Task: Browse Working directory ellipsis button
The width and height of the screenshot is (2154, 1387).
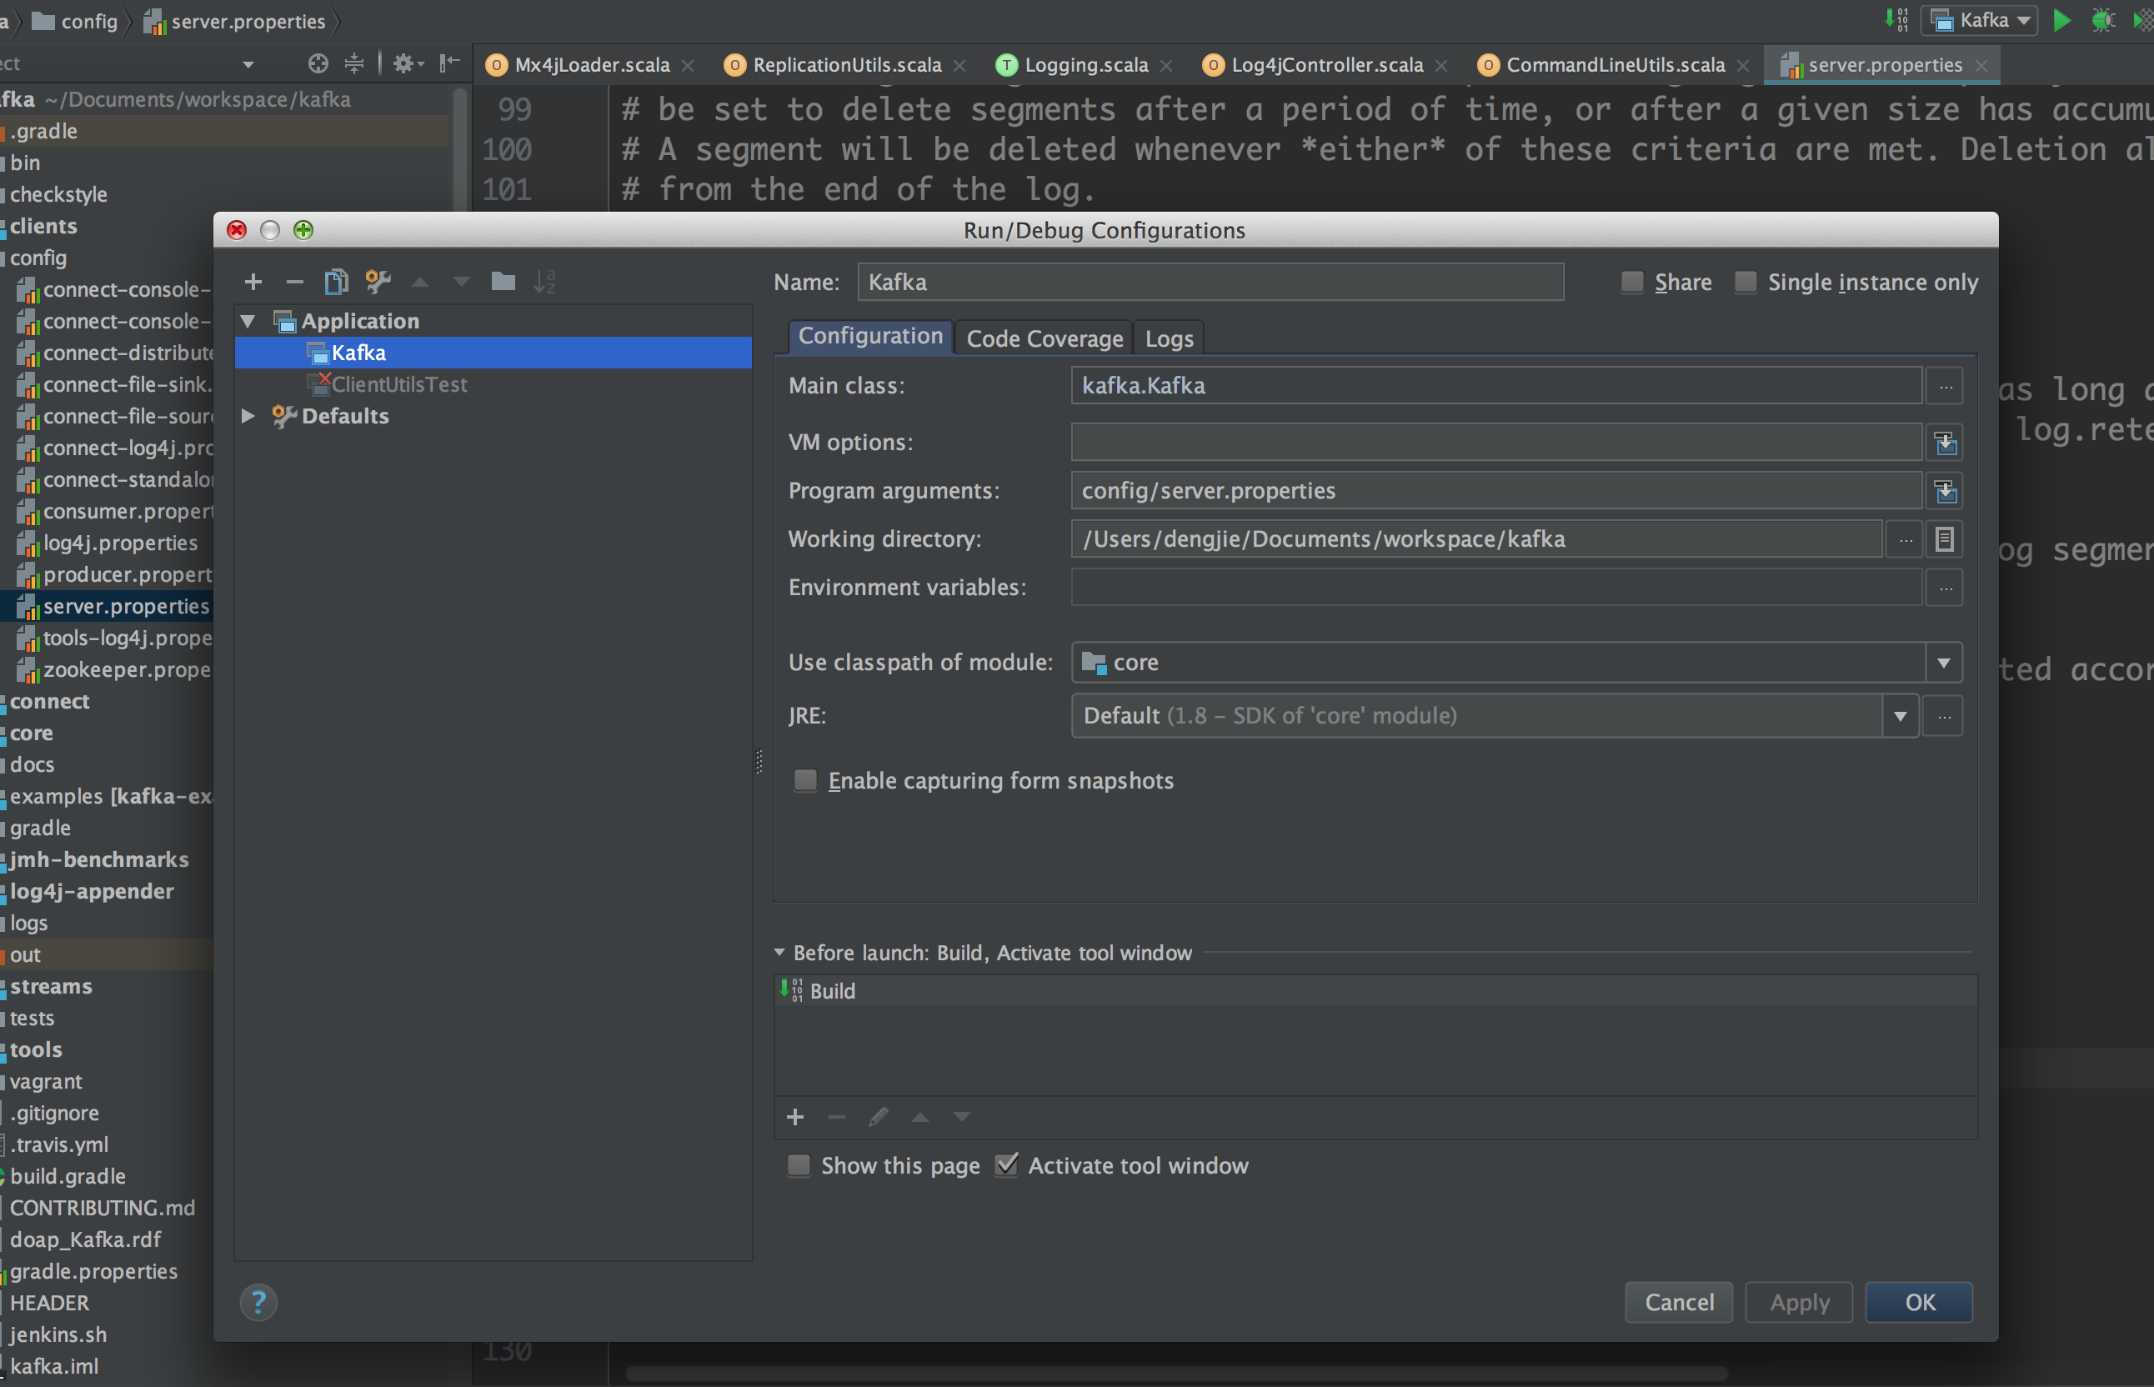Action: (x=1906, y=539)
